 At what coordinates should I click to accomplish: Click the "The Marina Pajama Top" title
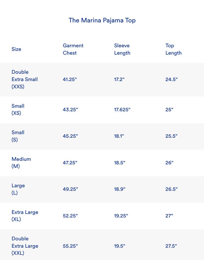click(102, 20)
